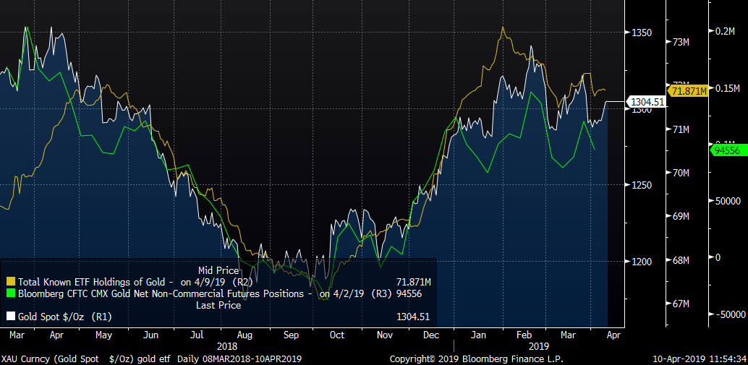Click the Copyright 2019 Bloomberg Finance L.P. notice

point(477,358)
